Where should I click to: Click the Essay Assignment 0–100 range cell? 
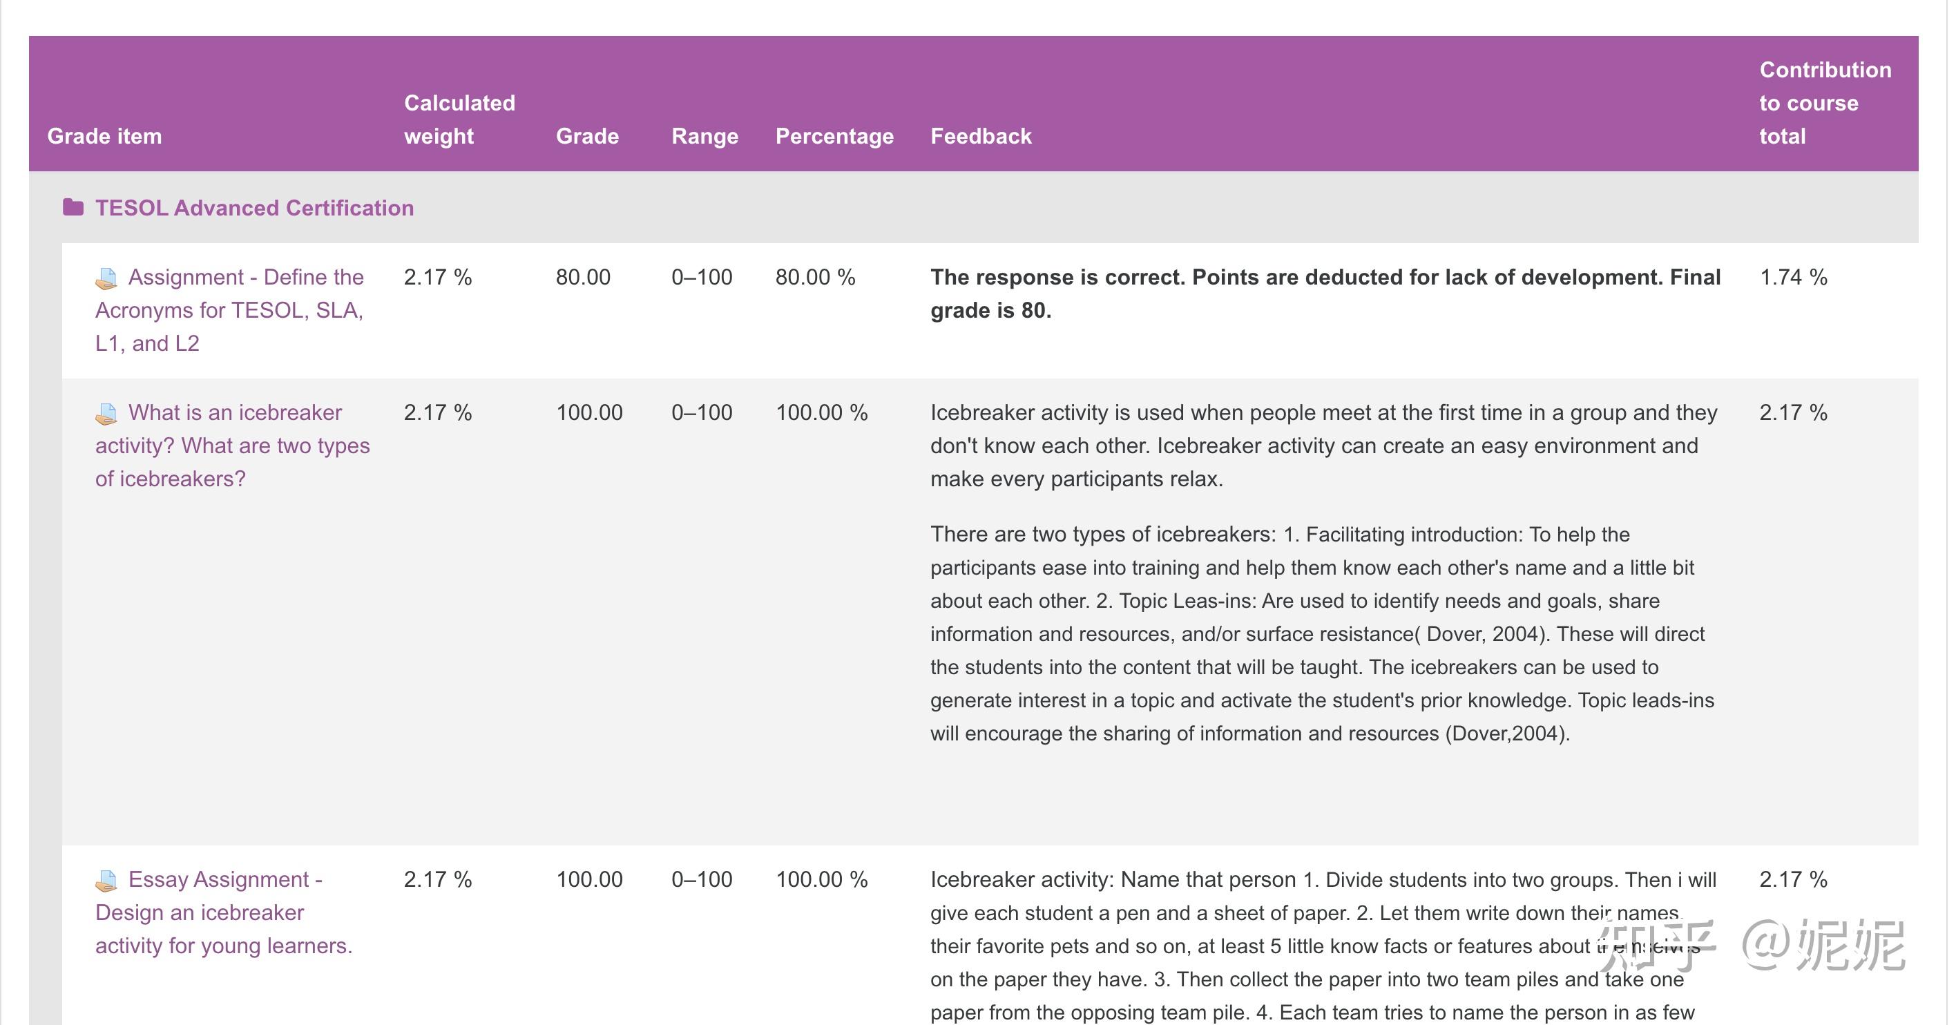point(701,879)
